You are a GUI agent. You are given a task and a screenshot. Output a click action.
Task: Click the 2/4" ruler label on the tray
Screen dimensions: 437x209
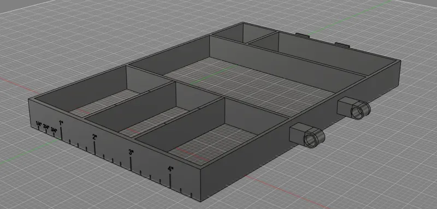coord(46,127)
